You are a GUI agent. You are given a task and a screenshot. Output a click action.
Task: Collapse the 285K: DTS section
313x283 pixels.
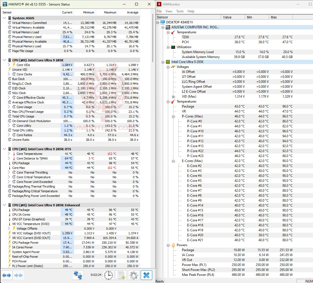pos(4,149)
